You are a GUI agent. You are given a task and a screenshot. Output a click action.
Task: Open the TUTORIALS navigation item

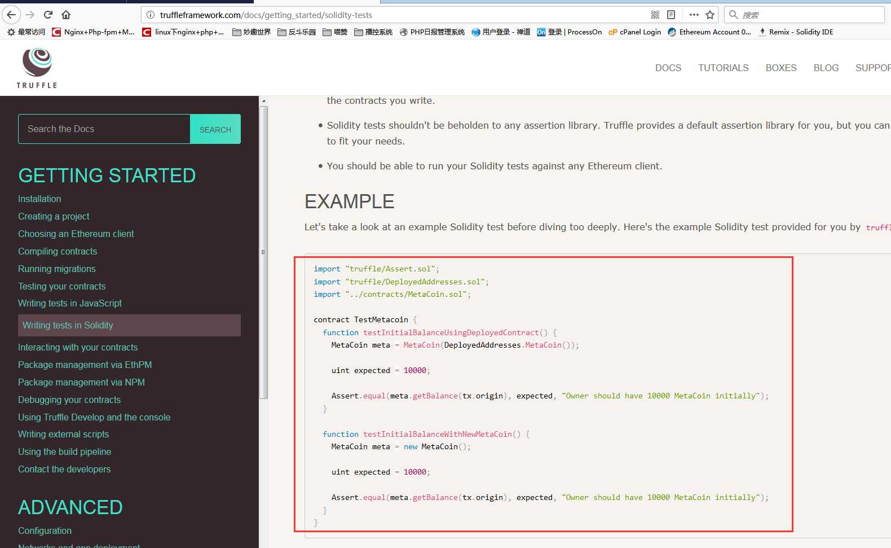[x=723, y=68]
